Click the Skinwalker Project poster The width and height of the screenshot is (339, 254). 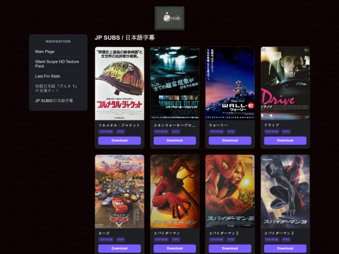coord(175,83)
